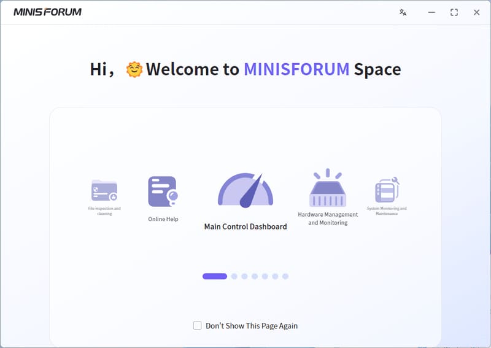The width and height of the screenshot is (491, 348).
Task: Select System Monitoring and Maintenance icon
Action: click(x=387, y=190)
